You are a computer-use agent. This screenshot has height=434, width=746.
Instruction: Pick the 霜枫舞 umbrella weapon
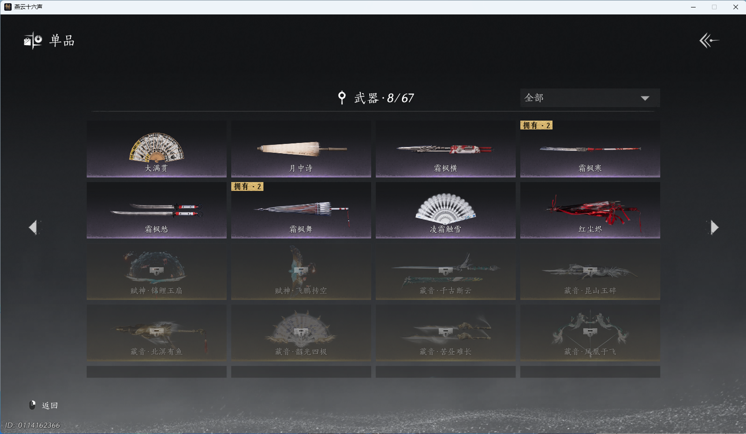[x=301, y=210]
